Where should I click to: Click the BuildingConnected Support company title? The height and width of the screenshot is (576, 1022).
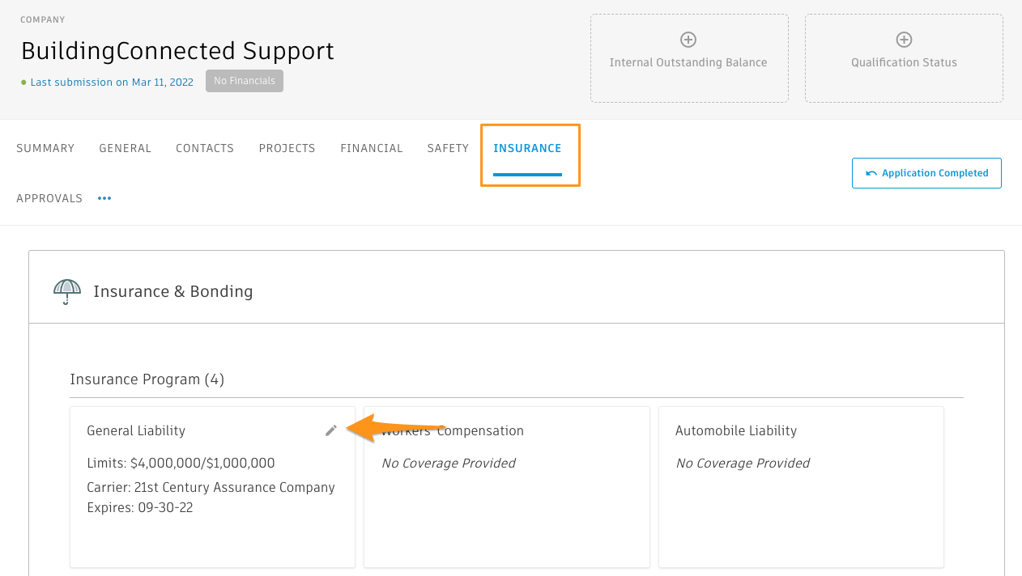[177, 51]
